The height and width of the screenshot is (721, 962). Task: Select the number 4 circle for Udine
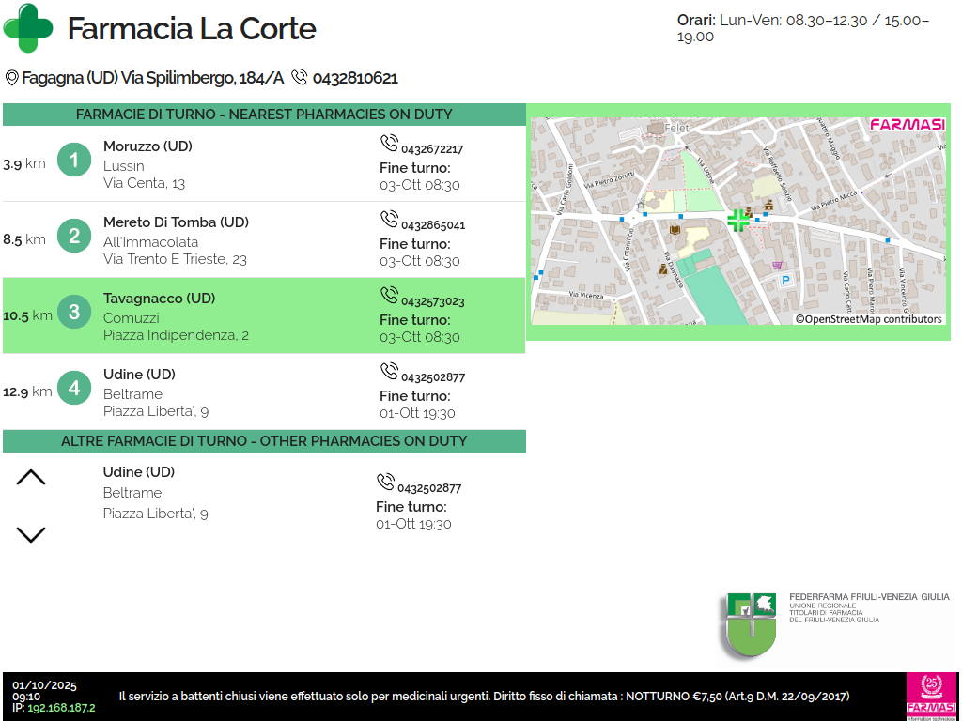pyautogui.click(x=74, y=388)
